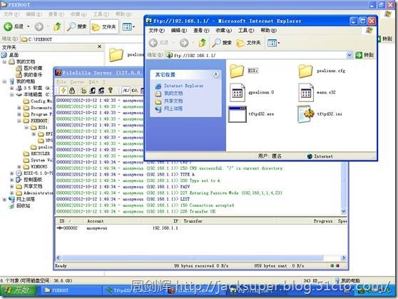Open the File menu in the FTP Internet Explorer window
The width and height of the screenshot is (398, 299).
coord(157,31)
